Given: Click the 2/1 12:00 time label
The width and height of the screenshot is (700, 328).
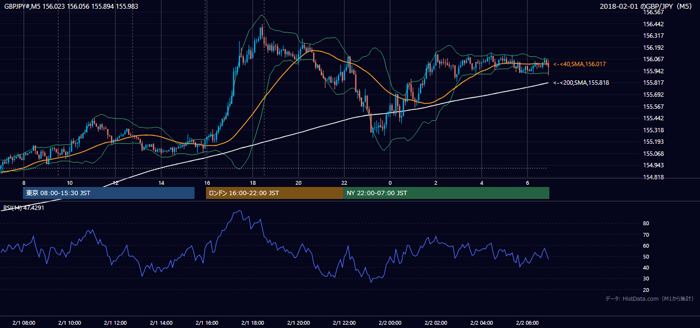Looking at the screenshot, I should [x=116, y=323].
